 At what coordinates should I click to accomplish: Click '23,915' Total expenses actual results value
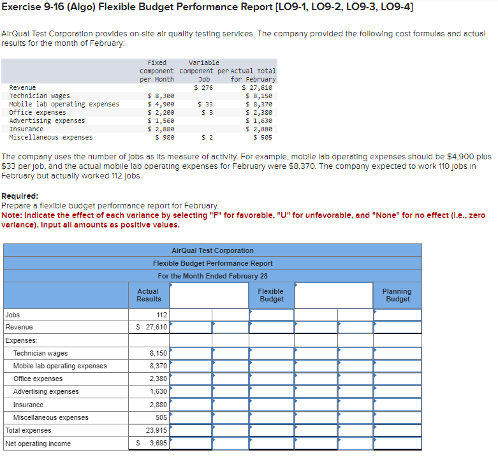coord(156,430)
